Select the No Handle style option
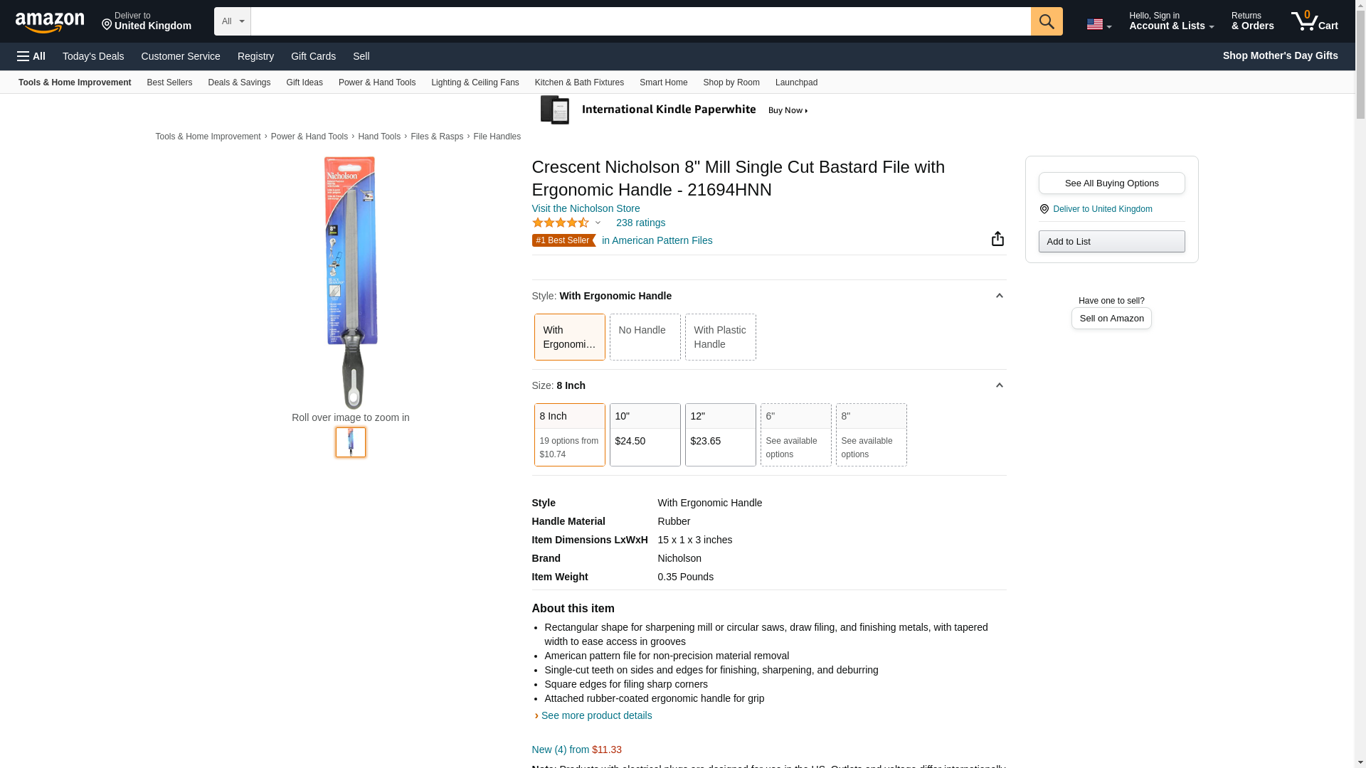Image resolution: width=1366 pixels, height=768 pixels. click(x=645, y=337)
